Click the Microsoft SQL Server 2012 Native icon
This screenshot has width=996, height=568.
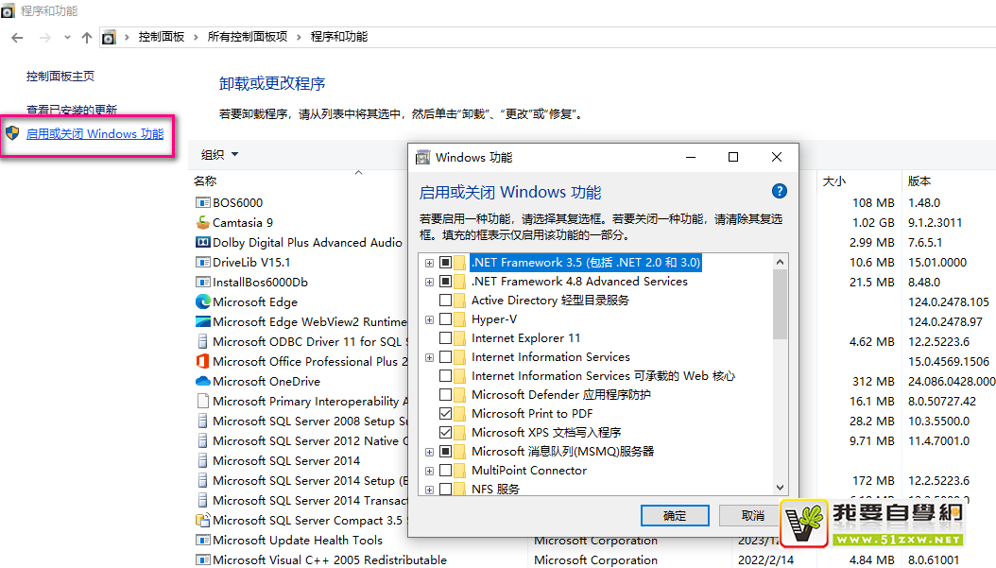click(x=202, y=440)
